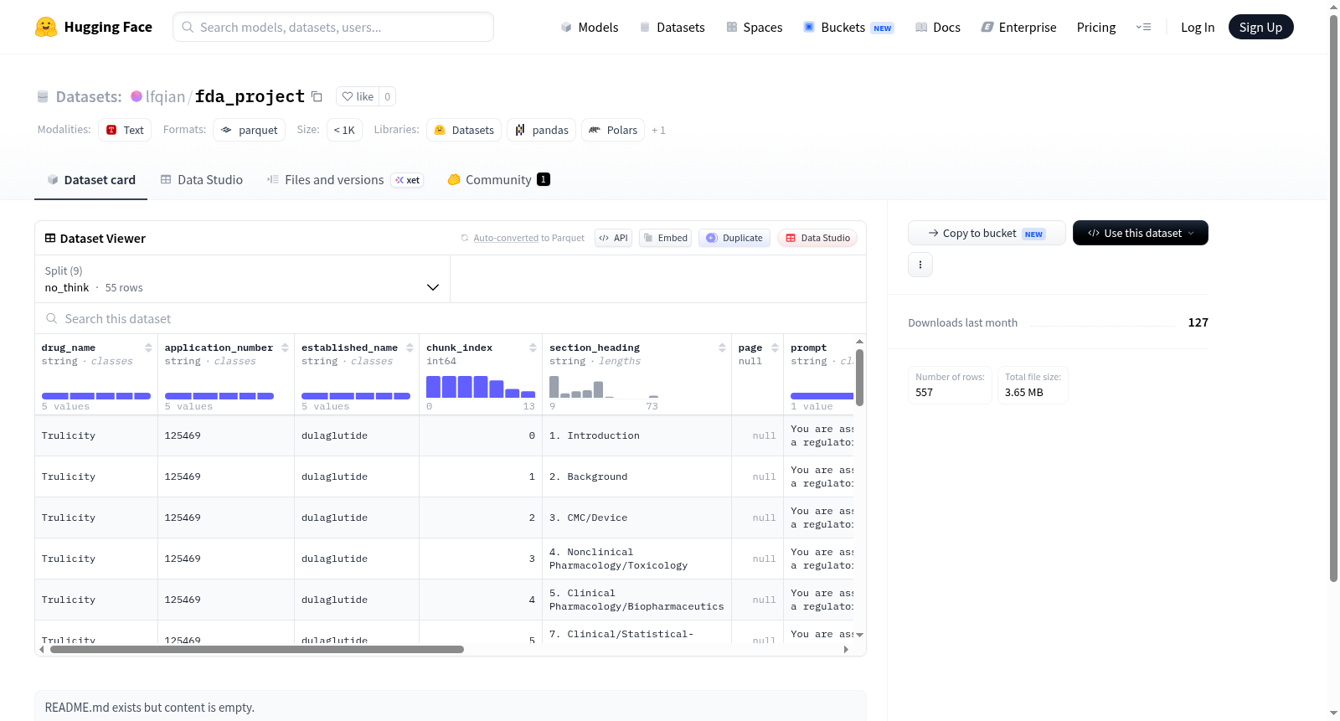This screenshot has width=1340, height=721.
Task: Sort by section_heading column arrows
Action: click(722, 348)
